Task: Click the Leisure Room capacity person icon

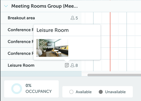Action: coord(72,65)
